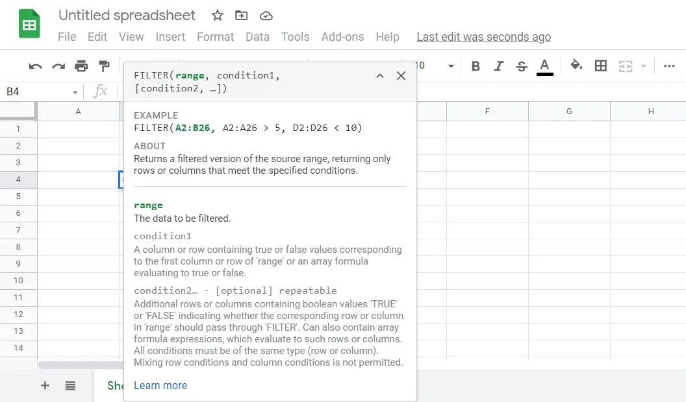Add a new sheet with plus button
The height and width of the screenshot is (402, 686).
(45, 385)
